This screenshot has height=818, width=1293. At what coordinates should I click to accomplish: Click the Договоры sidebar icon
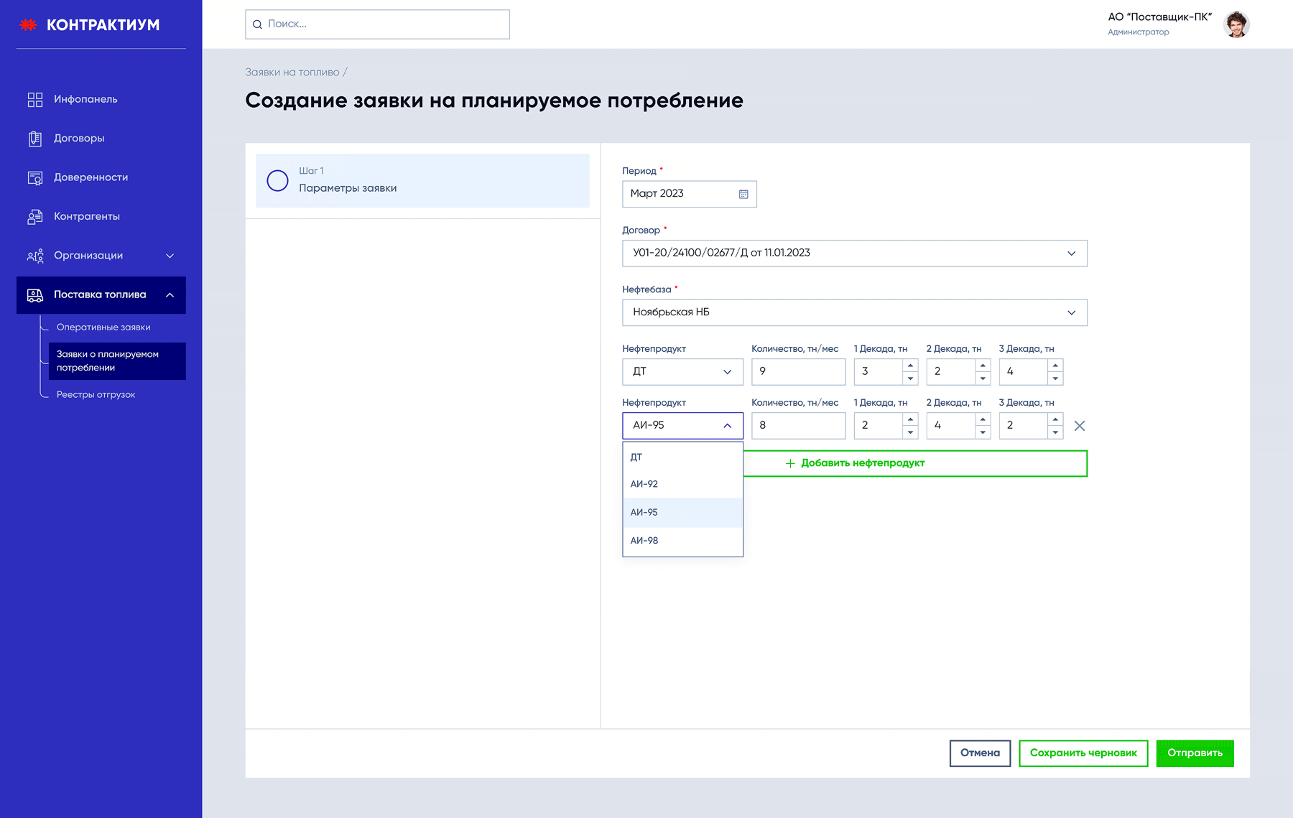(x=35, y=139)
